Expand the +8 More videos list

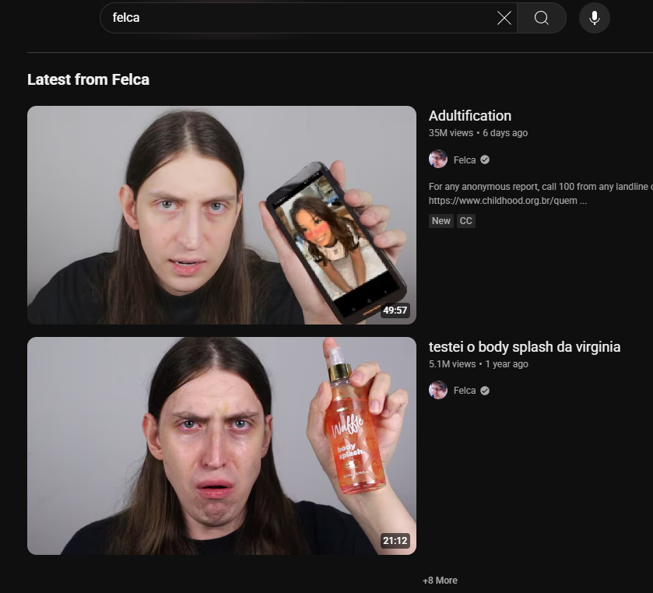441,580
